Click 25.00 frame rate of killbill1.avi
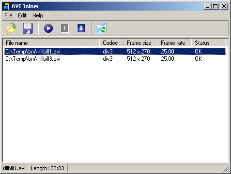Screen dimensions: 231x174 coord(168,52)
